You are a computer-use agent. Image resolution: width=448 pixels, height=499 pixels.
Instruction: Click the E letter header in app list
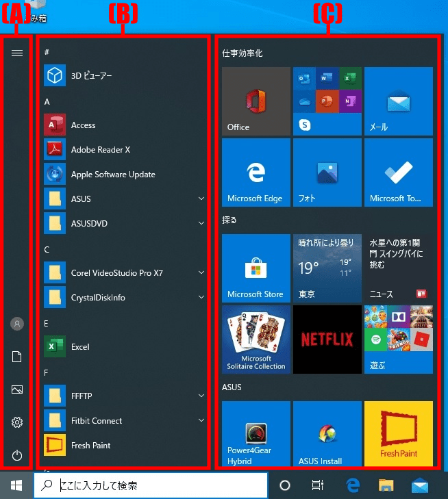point(46,324)
